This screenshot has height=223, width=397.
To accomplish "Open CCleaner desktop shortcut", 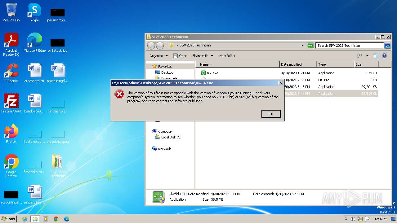I will 11,73.
